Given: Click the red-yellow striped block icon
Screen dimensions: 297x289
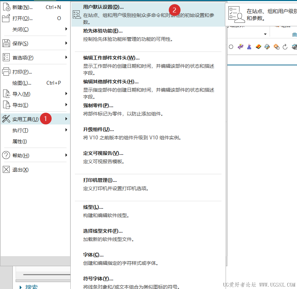Looking at the screenshot, I should 259,46.
